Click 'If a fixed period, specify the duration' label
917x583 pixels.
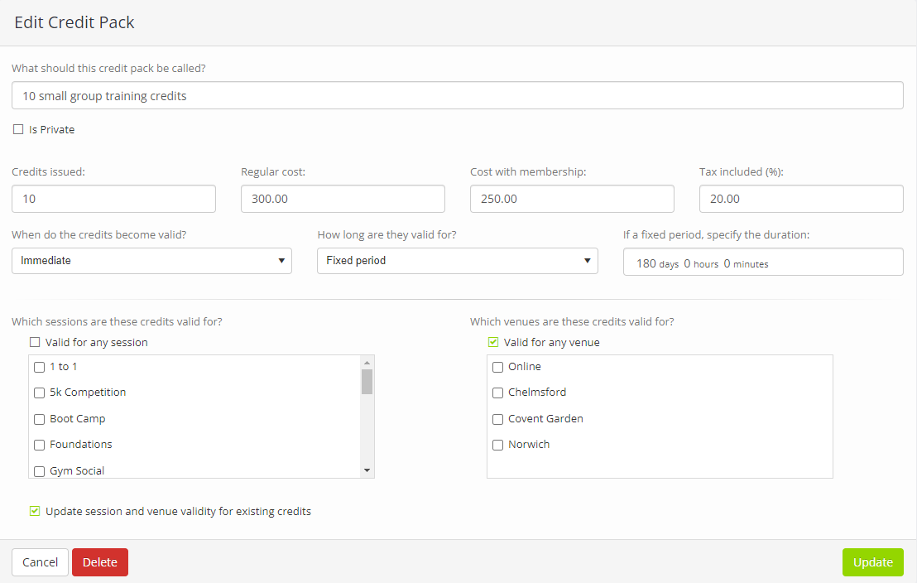point(717,234)
